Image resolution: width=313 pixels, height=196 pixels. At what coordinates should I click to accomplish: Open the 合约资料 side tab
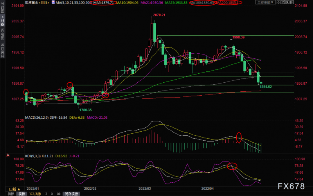point(2,50)
